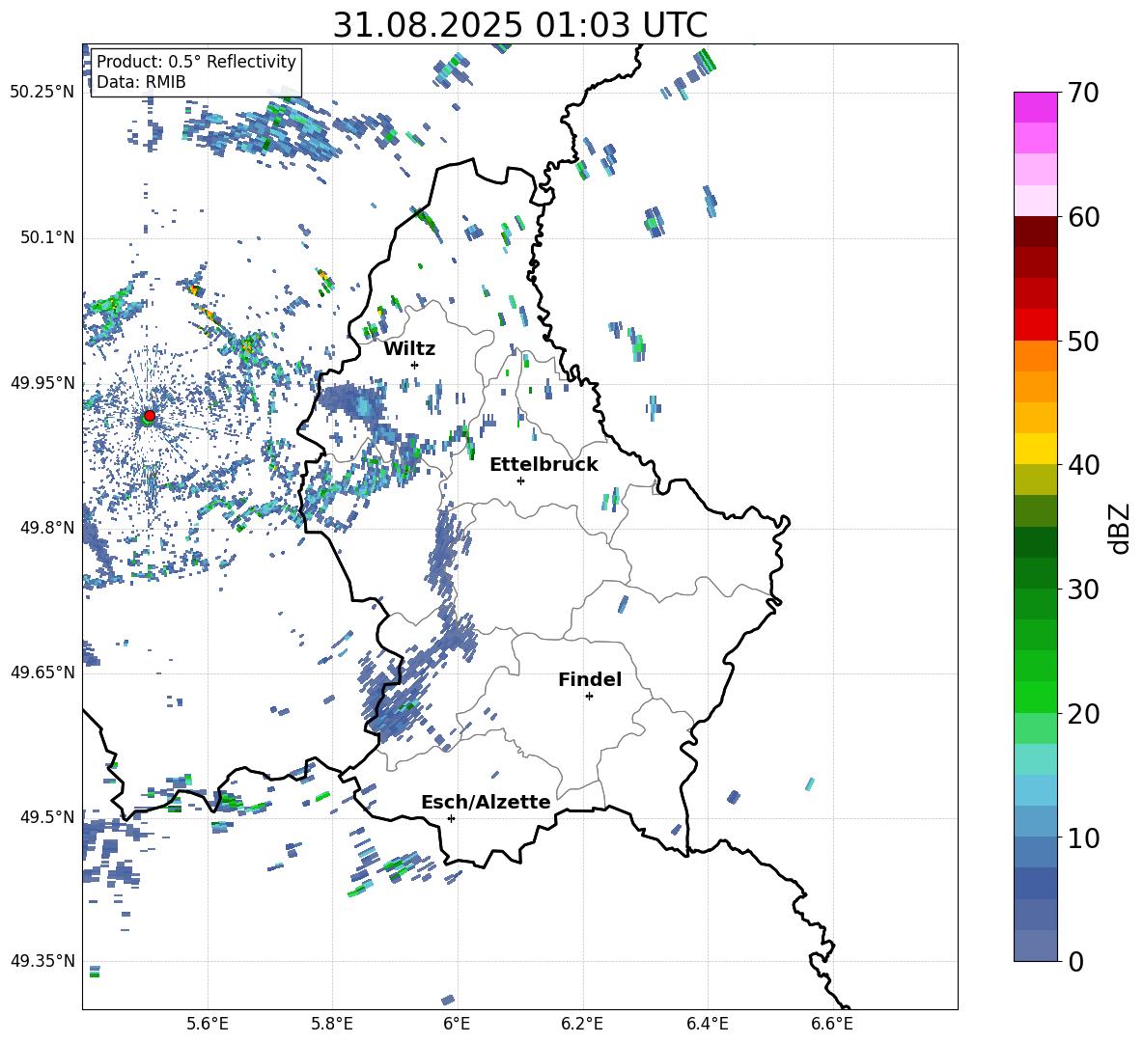Click the 6.4°E longitude label
The height and width of the screenshot is (1043, 1143).
point(707,1024)
